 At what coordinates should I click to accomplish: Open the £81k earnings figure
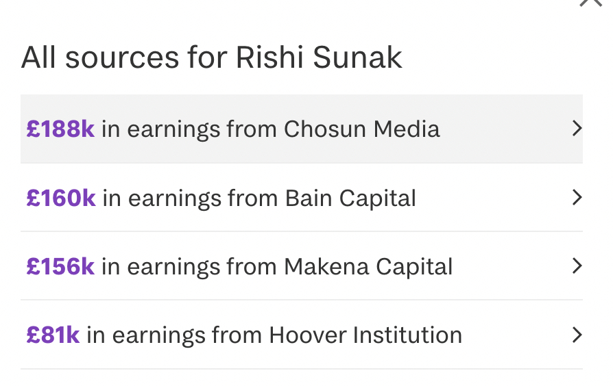pyautogui.click(x=53, y=335)
